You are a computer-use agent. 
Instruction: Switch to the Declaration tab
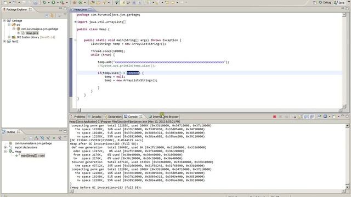tap(113, 117)
